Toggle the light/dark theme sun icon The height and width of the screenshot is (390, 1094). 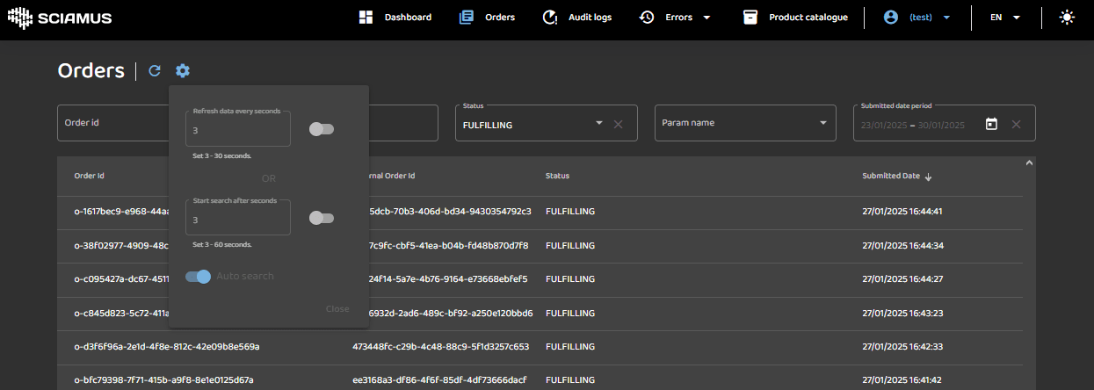coord(1067,17)
